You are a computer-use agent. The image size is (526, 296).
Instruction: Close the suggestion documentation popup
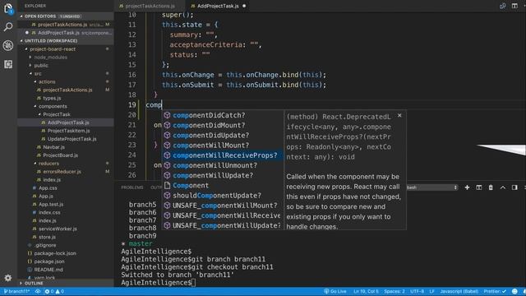tap(399, 115)
